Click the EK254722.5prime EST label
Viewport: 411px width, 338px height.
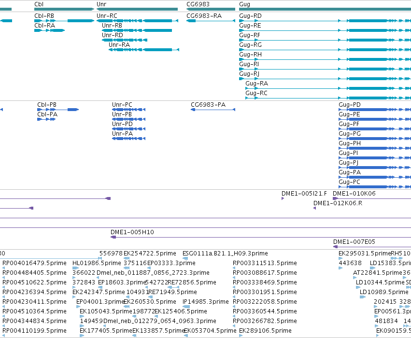pyautogui.click(x=150, y=253)
